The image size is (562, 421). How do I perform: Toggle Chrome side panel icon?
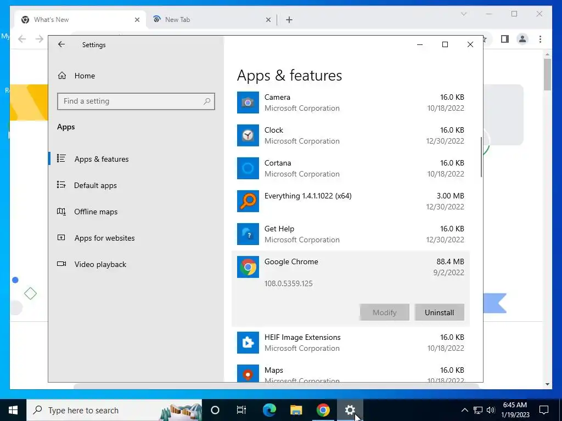(505, 39)
